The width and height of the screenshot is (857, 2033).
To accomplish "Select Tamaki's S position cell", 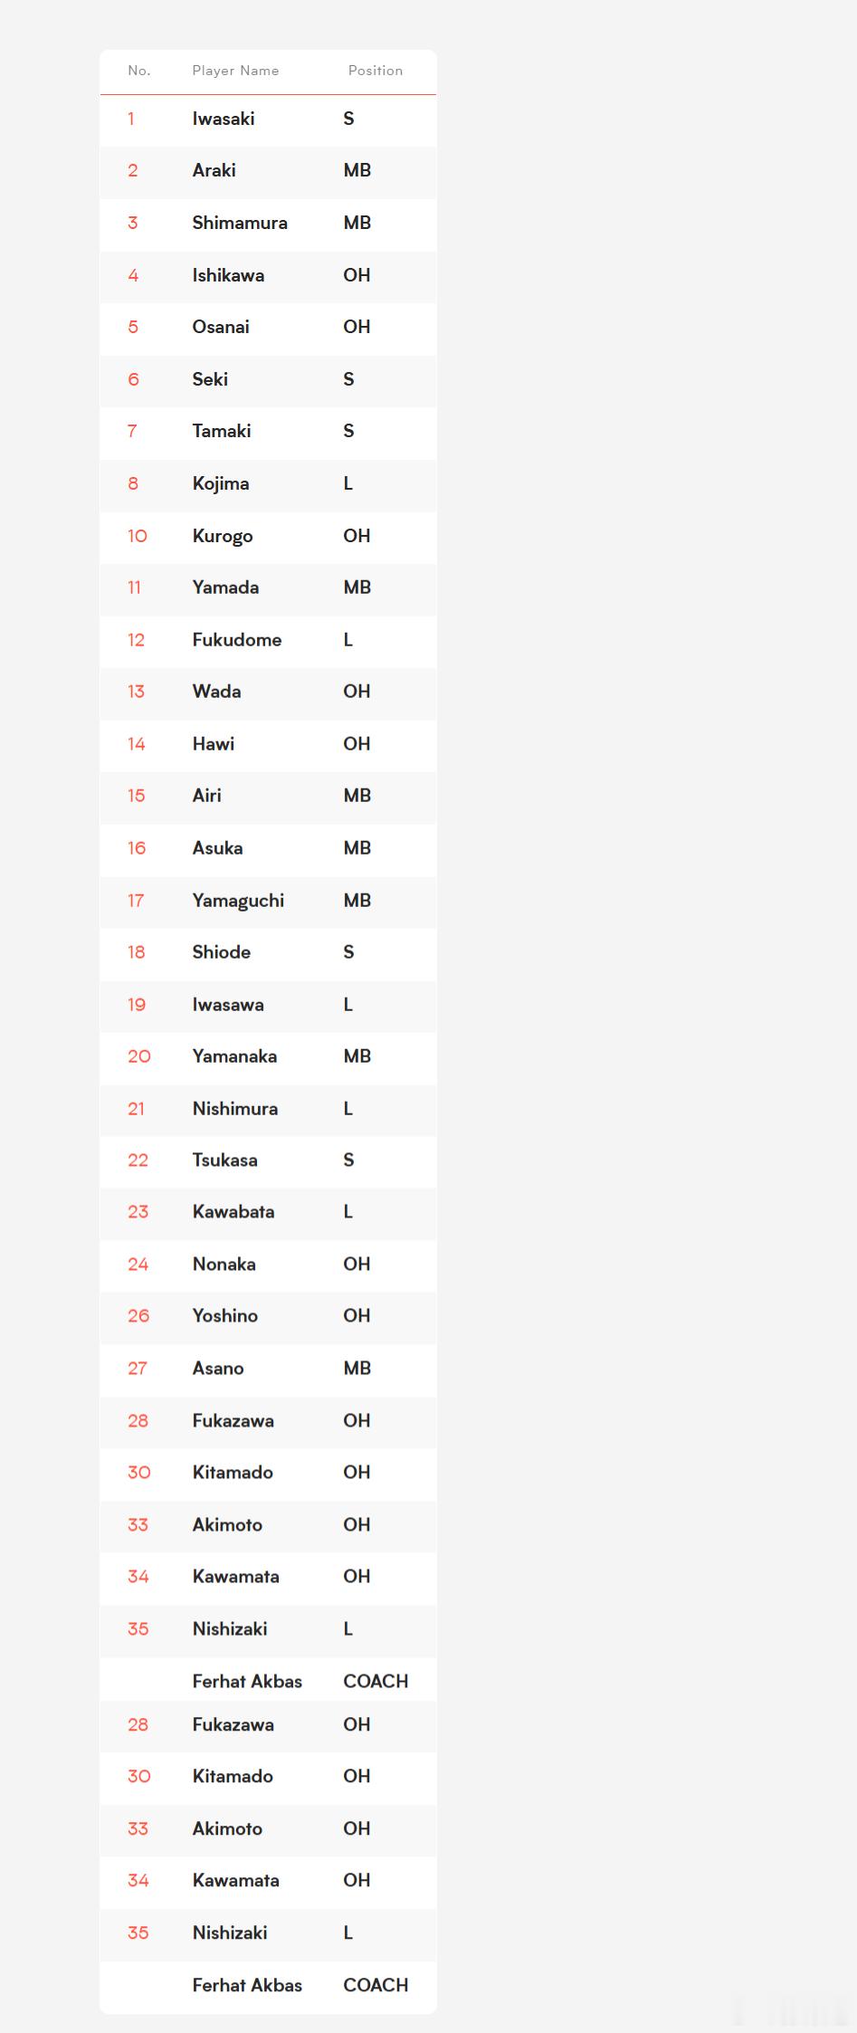I will point(348,431).
